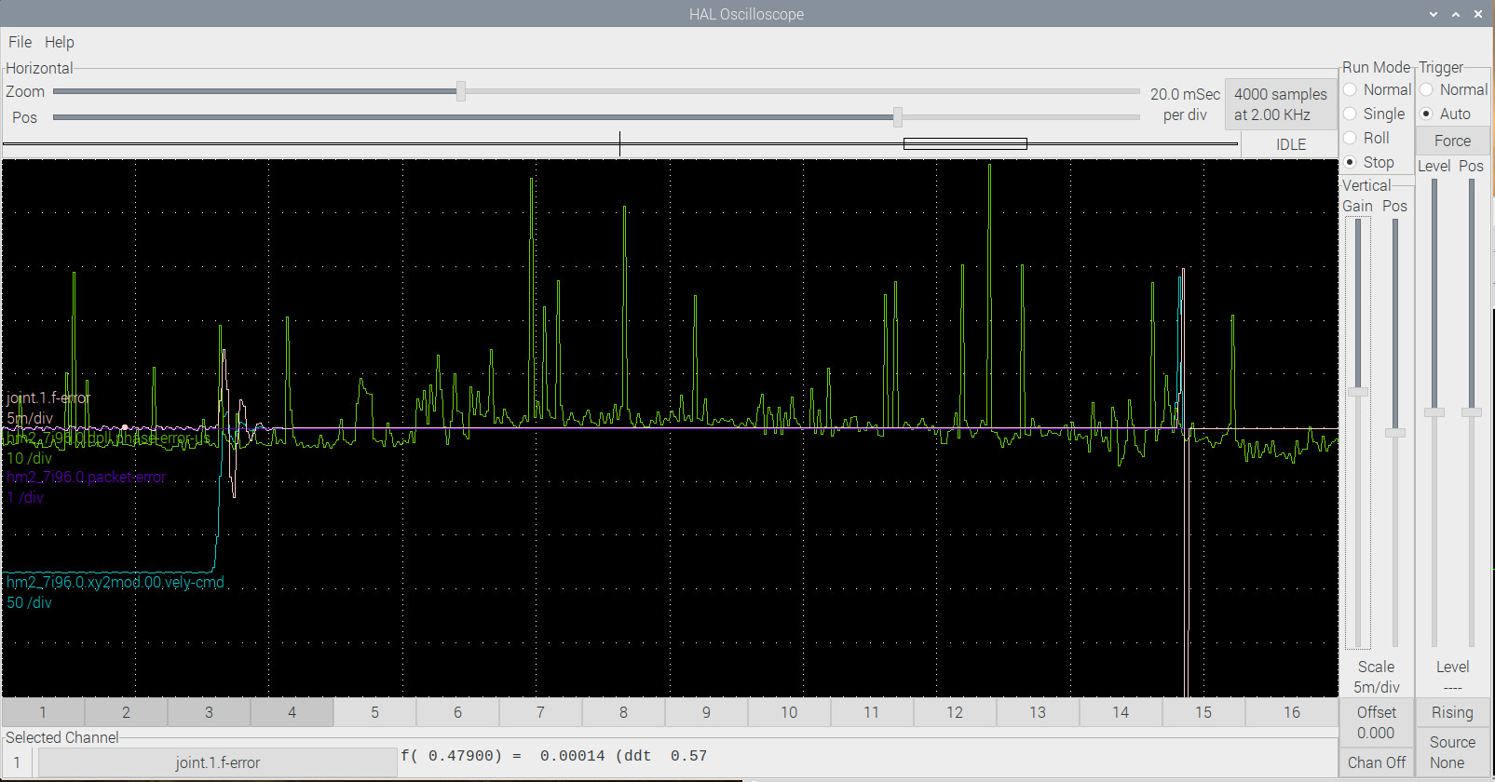Click the IDLE status label
Screen dimensions: 1495x782
[x=1291, y=144]
